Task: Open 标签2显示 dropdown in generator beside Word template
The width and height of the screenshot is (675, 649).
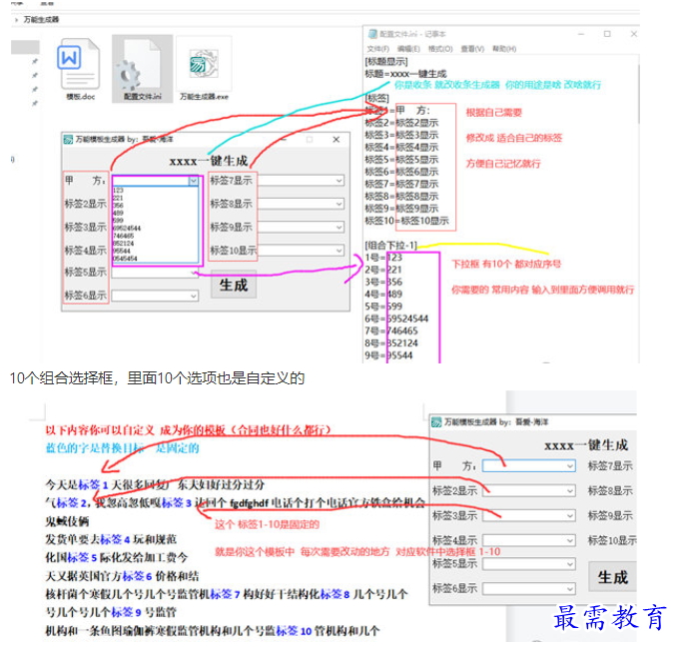Action: pyautogui.click(x=570, y=490)
